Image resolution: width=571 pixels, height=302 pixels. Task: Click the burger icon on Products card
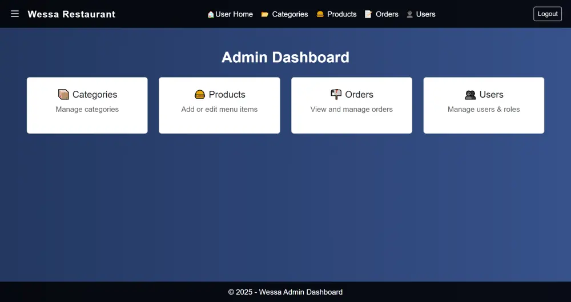(199, 94)
